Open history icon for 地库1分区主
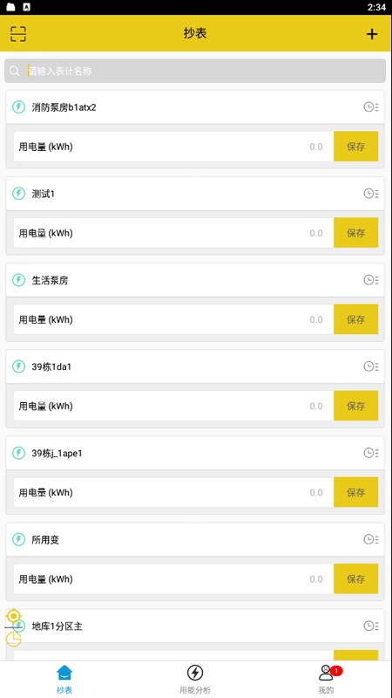Screen dimensions: 392x698 [371, 626]
